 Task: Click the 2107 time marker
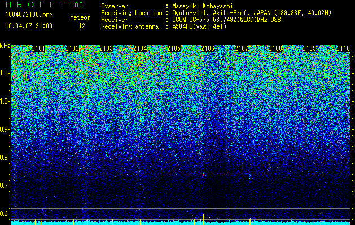pyautogui.click(x=242, y=48)
